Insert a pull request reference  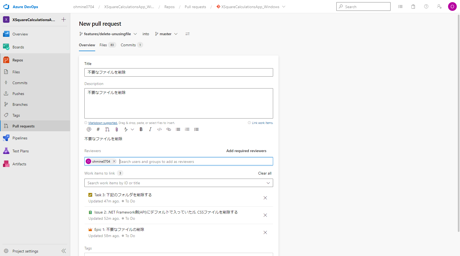click(x=107, y=129)
